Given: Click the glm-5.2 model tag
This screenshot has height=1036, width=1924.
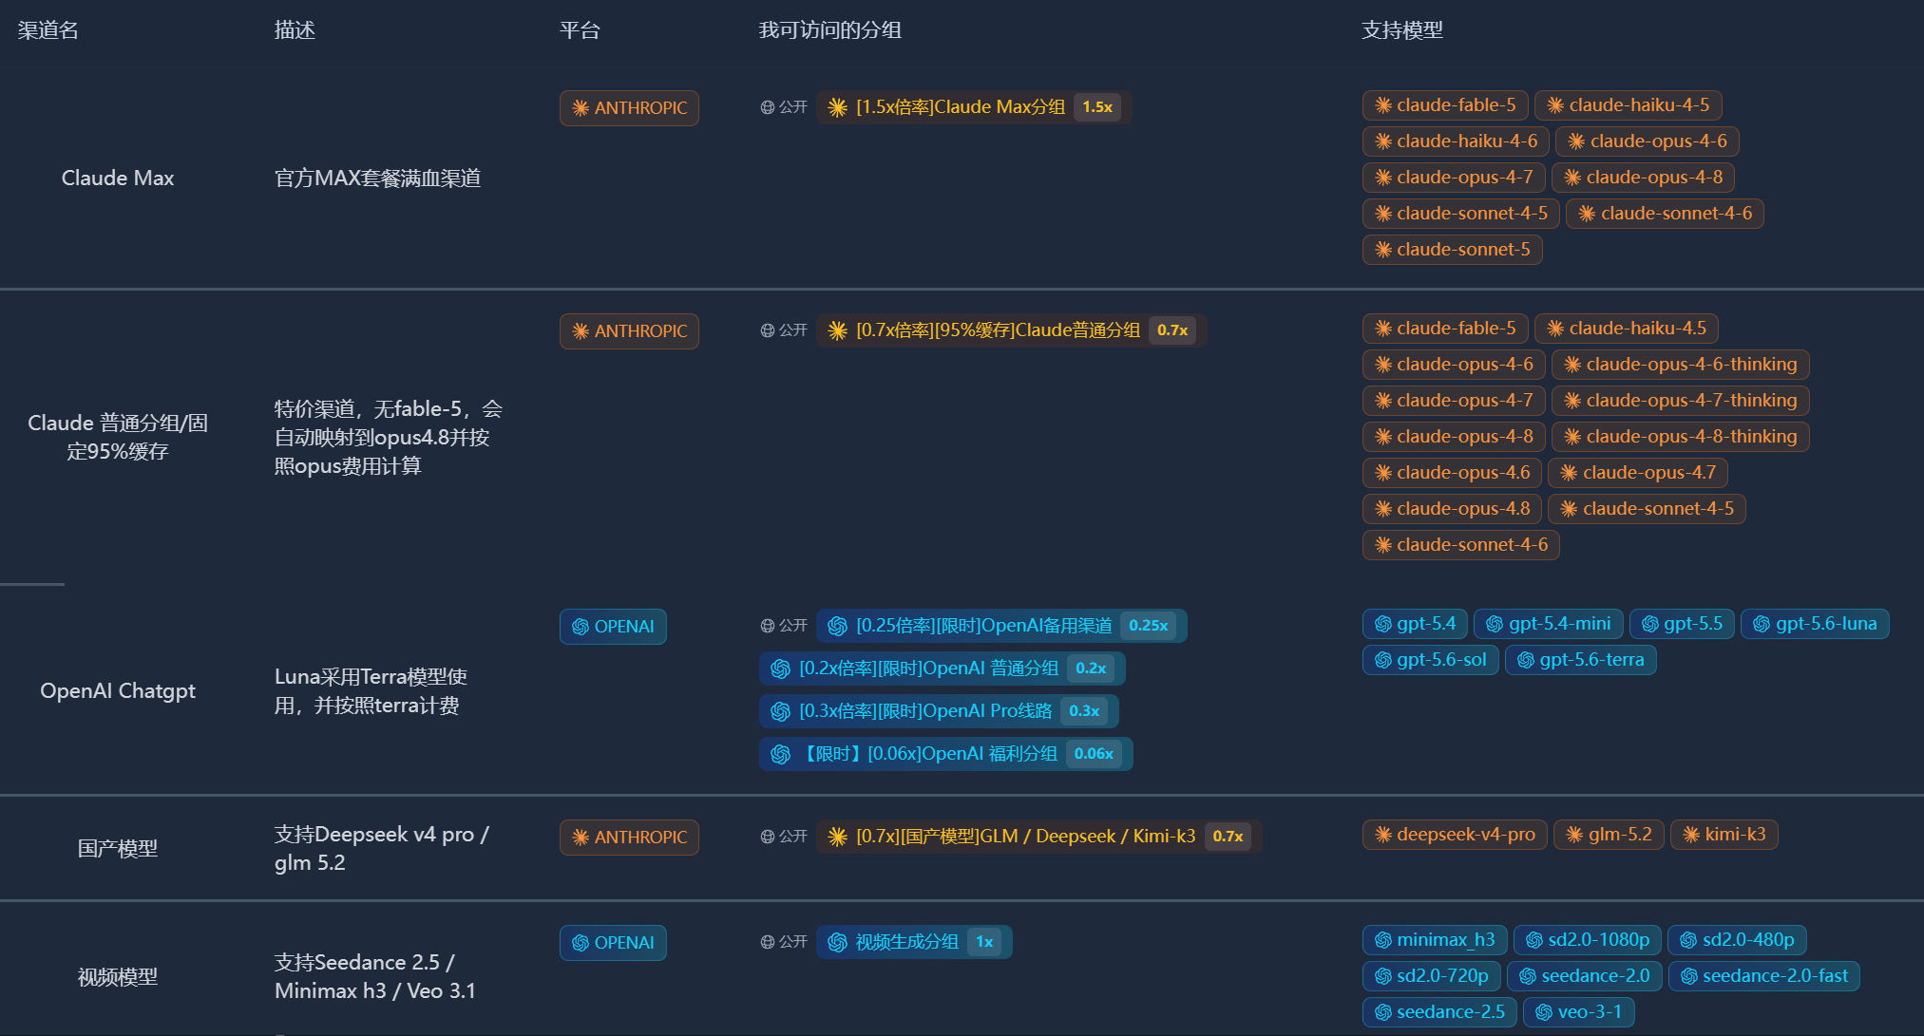Looking at the screenshot, I should pos(1609,835).
